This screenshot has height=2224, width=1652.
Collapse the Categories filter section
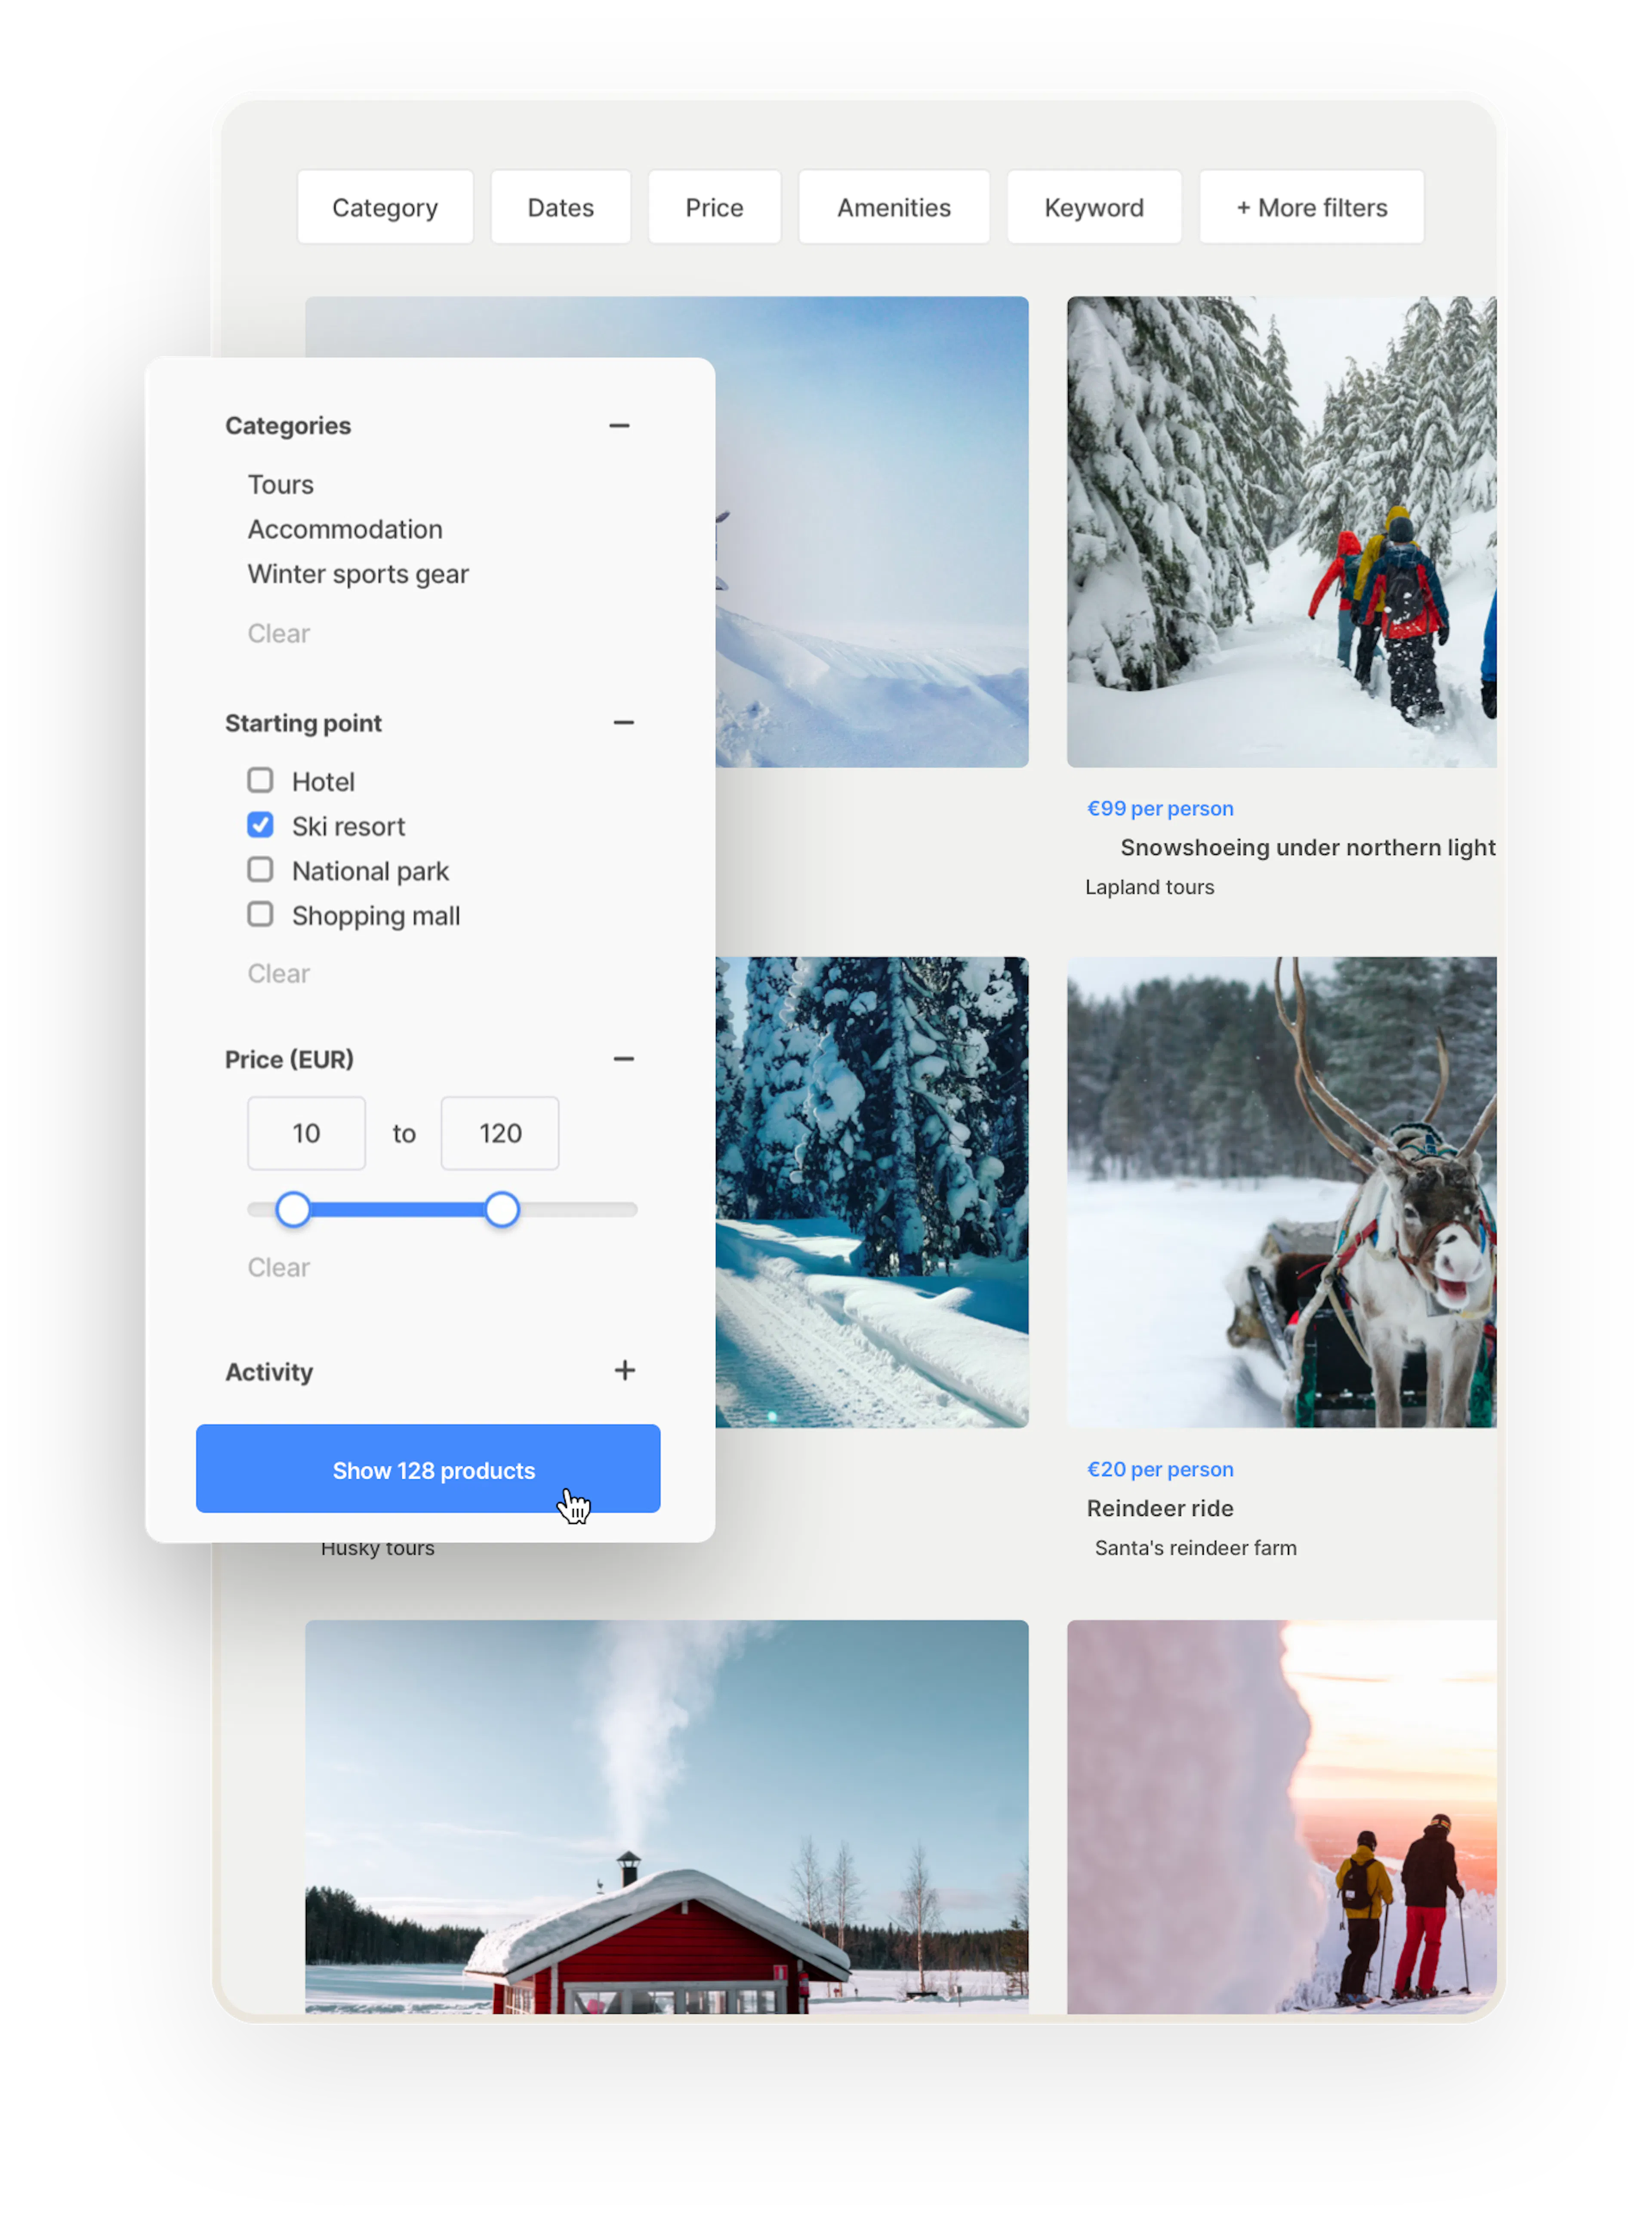[x=620, y=426]
